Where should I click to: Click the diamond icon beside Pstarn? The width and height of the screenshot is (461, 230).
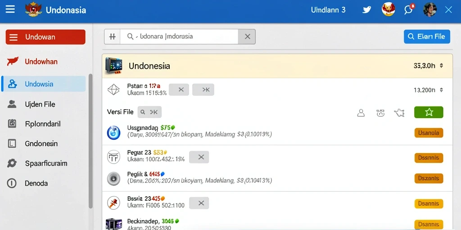click(x=113, y=89)
